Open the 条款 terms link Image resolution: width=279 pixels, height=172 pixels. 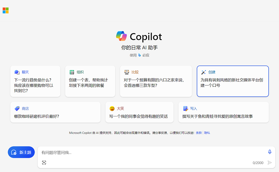(x=199, y=133)
